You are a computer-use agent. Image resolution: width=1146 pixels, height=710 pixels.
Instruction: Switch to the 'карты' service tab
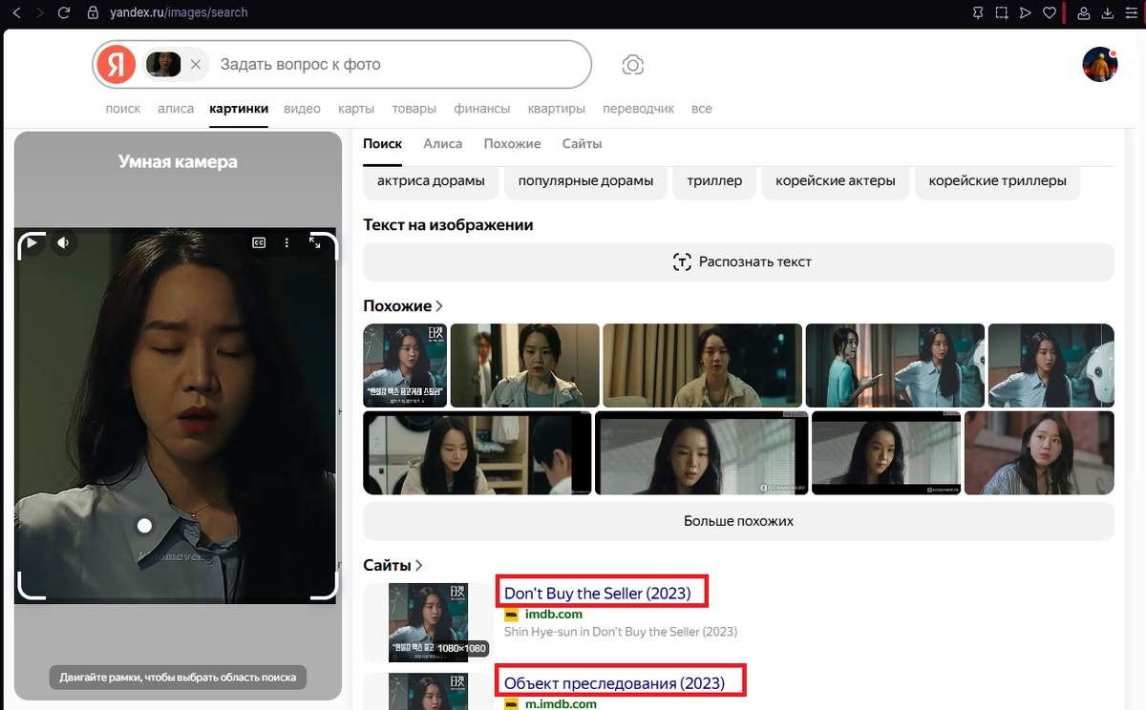[356, 109]
